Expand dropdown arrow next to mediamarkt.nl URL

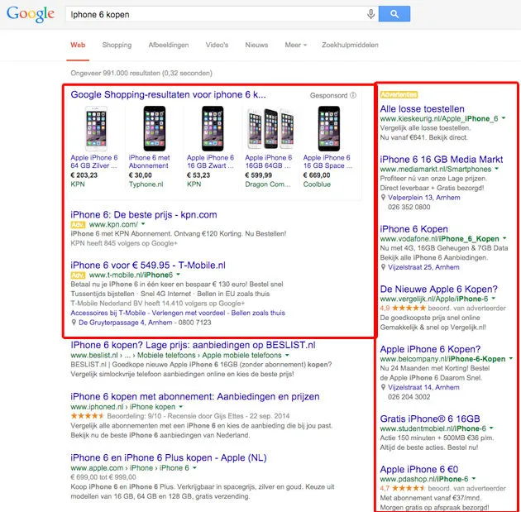click(x=497, y=169)
